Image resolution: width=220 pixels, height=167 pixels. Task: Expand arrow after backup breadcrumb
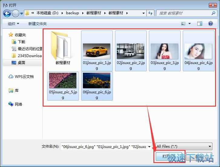click(x=83, y=13)
